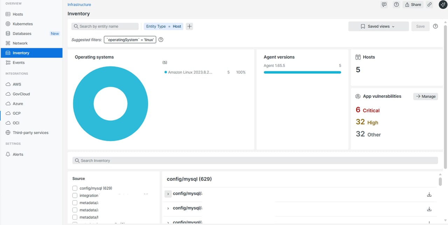The height and width of the screenshot is (225, 448).
Task: Enable the first metadata source checkbox
Action: point(75,203)
